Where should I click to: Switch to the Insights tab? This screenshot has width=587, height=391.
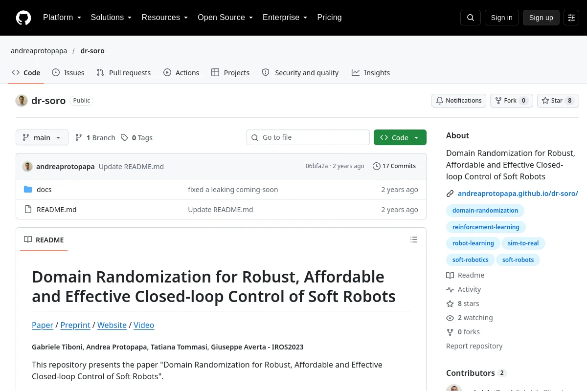pos(371,73)
